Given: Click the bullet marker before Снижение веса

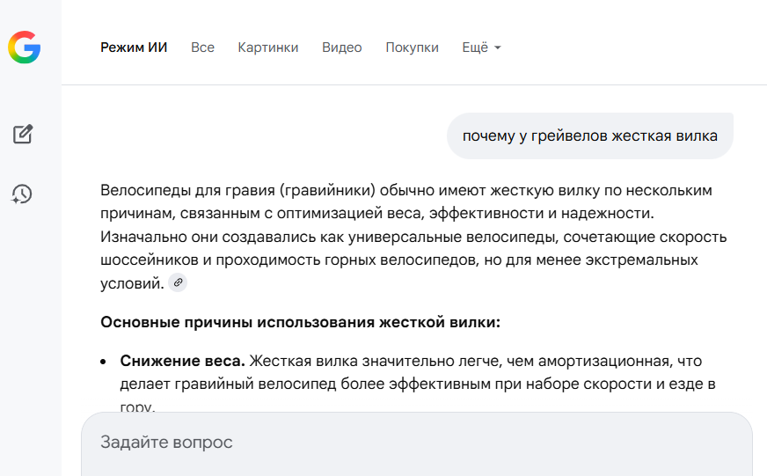Looking at the screenshot, I should [x=103, y=362].
